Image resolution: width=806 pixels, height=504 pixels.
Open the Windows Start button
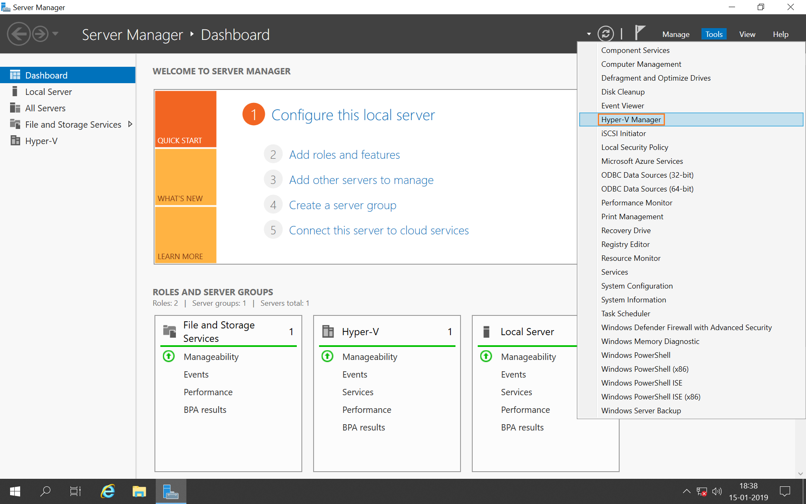coord(15,491)
